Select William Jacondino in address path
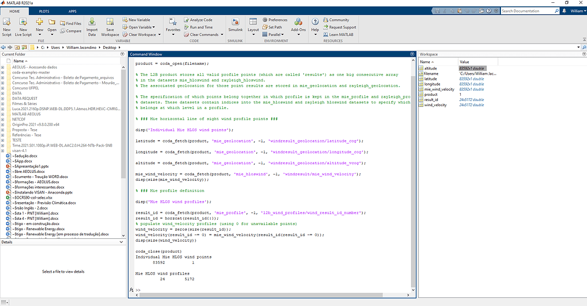This screenshot has height=306, width=587. (x=81, y=47)
